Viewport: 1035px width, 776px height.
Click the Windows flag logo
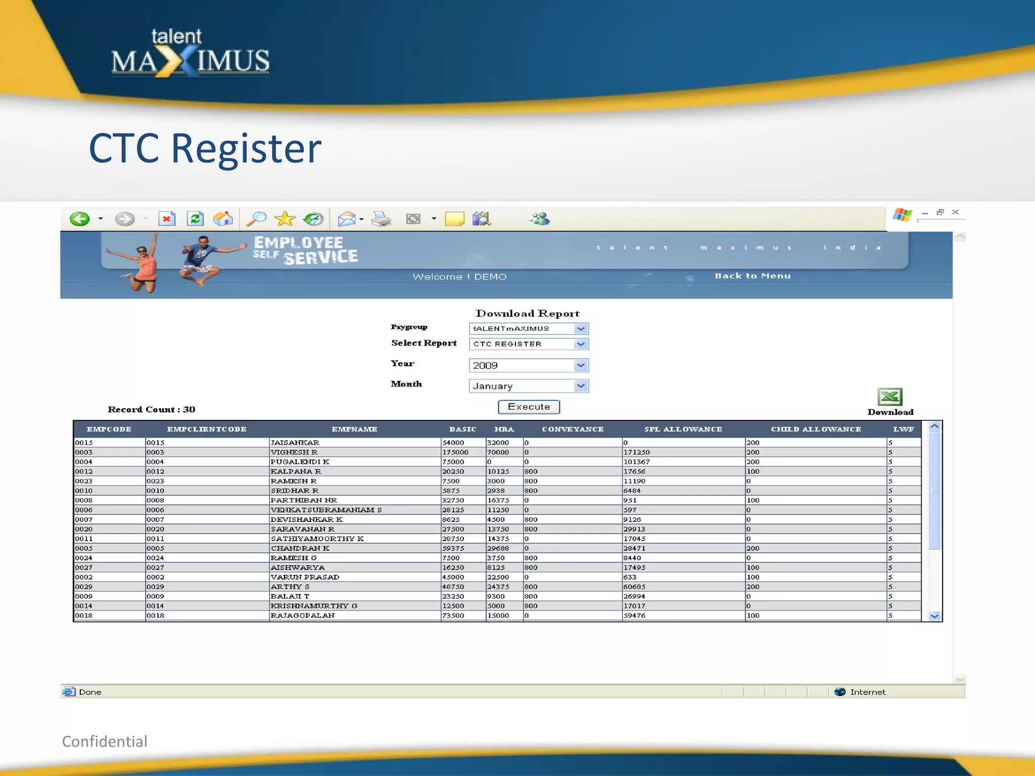tap(902, 215)
